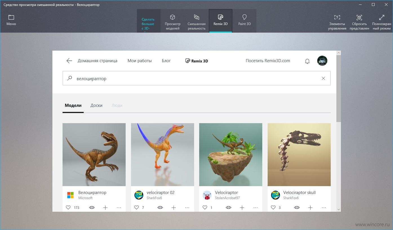Click the scrollbar up arrow

(339, 53)
